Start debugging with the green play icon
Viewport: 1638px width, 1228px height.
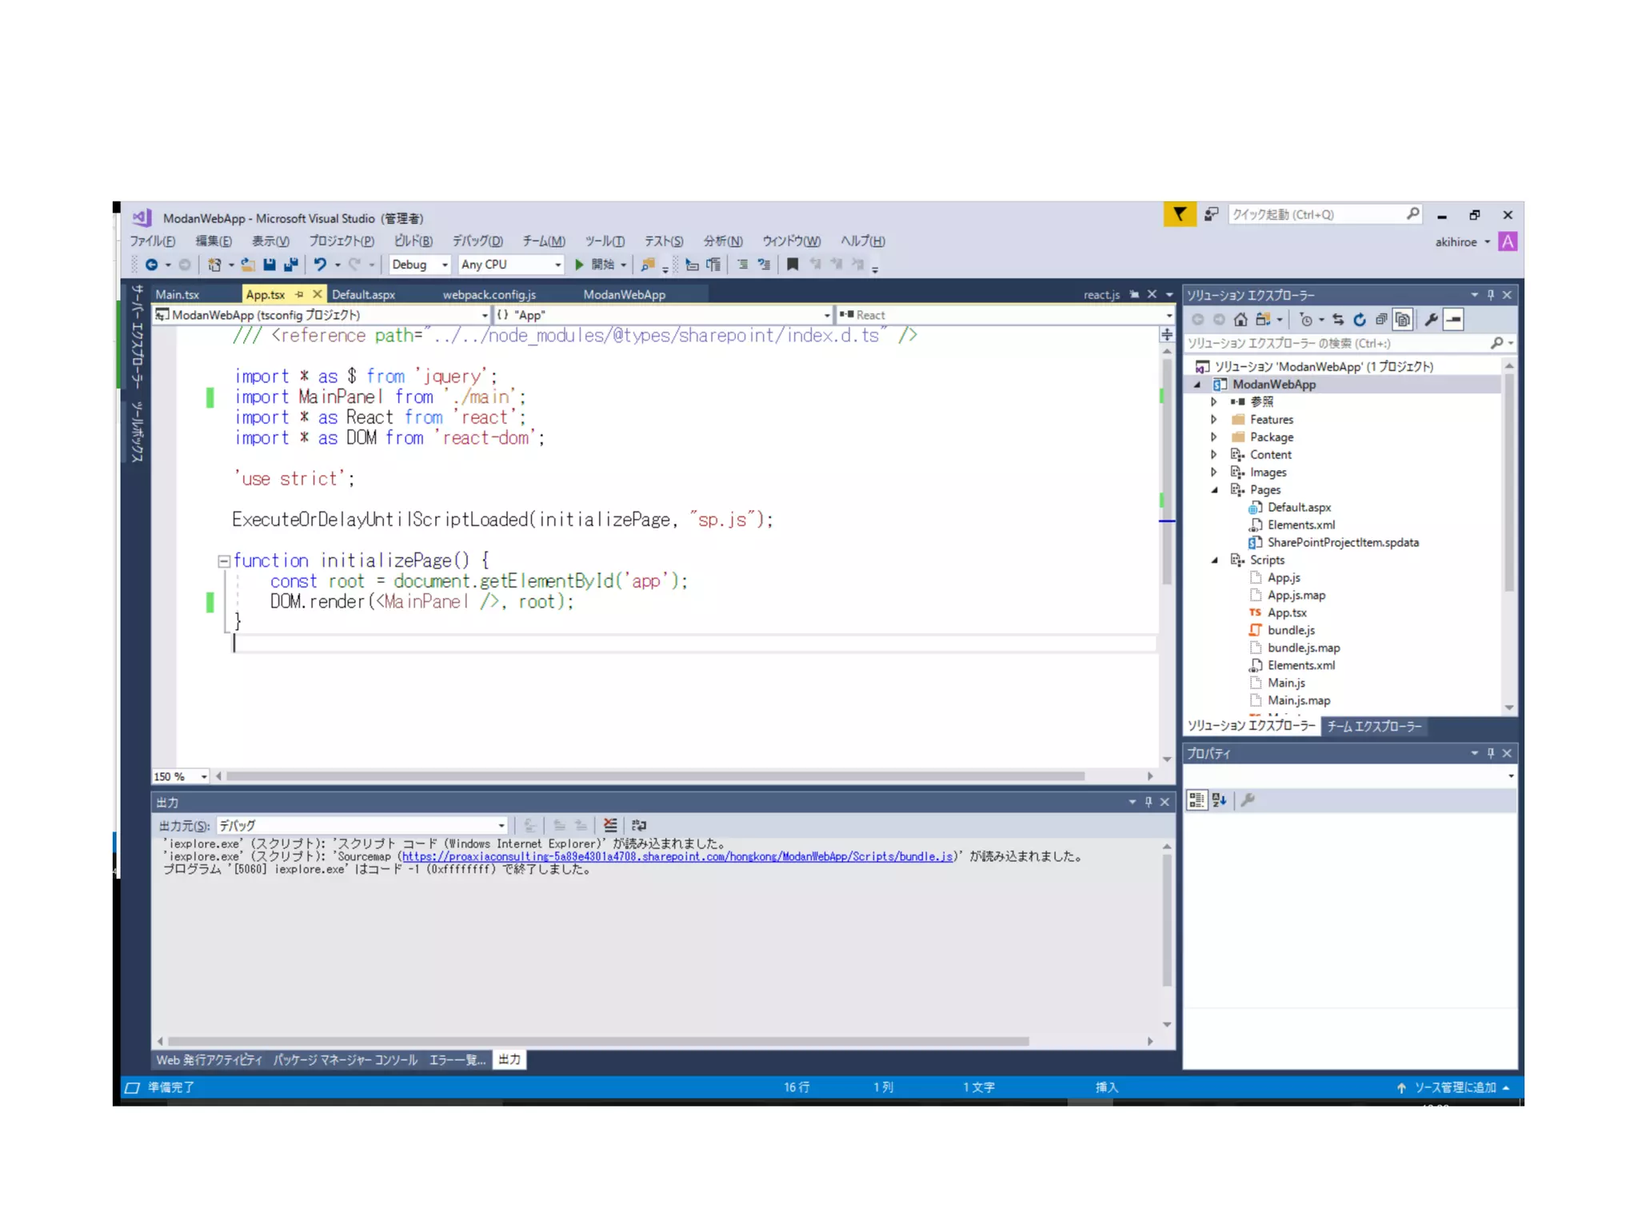click(579, 265)
